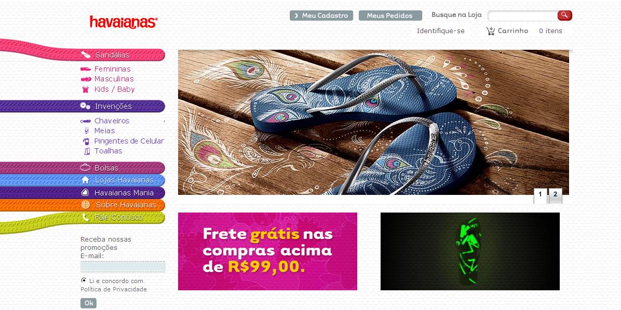The width and height of the screenshot is (621, 310).
Task: Open the Meu Cadastro arrow button
Action: tap(321, 16)
